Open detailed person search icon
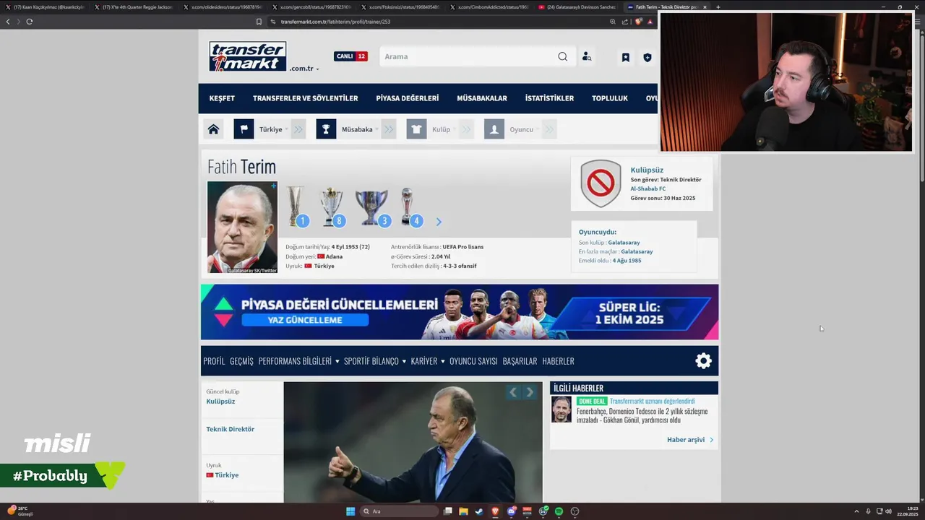This screenshot has height=520, width=925. point(587,57)
